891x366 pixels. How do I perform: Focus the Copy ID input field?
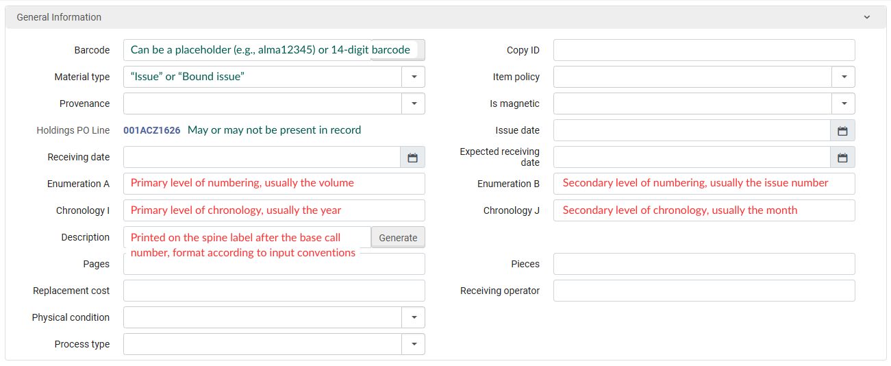[703, 50]
